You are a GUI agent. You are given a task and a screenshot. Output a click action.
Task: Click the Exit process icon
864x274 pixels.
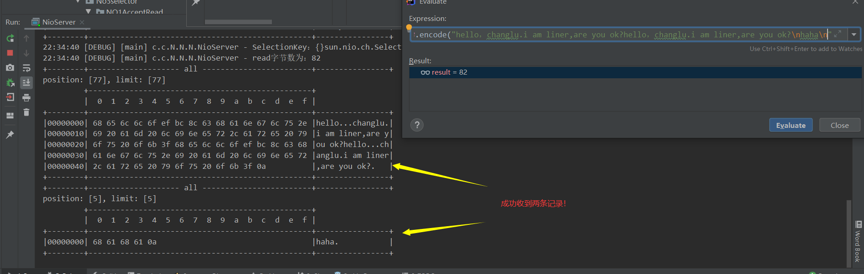pyautogui.click(x=10, y=97)
